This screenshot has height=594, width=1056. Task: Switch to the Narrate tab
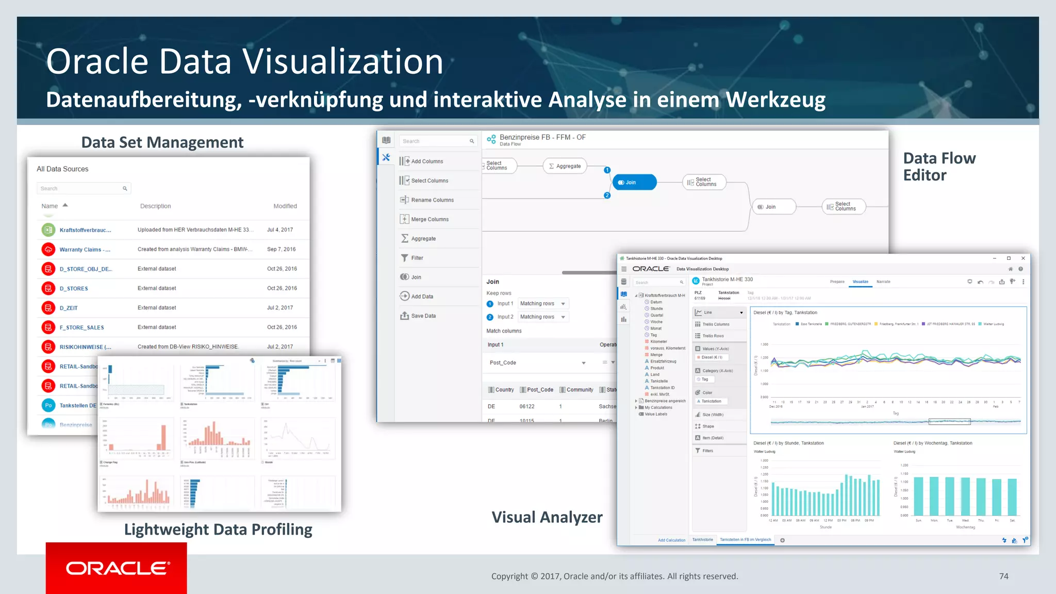[x=883, y=282]
